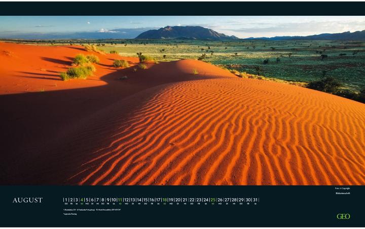Select day 2 in the calendar strip
This screenshot has width=365, height=229.
coord(71,200)
